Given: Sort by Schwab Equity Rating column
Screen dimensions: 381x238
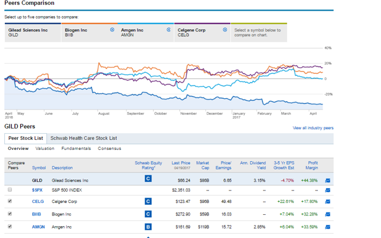Looking at the screenshot, I should pos(148,165).
